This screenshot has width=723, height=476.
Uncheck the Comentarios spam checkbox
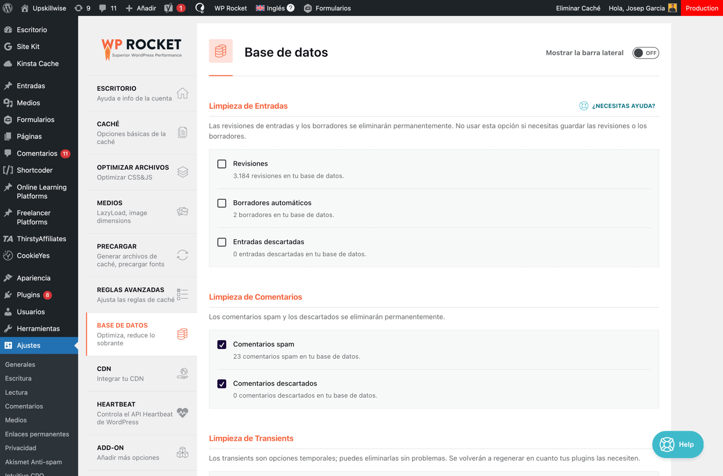coord(222,344)
